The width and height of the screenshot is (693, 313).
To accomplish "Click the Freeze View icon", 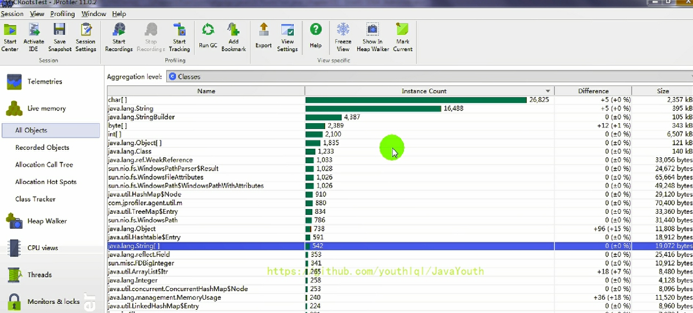I will pyautogui.click(x=343, y=37).
